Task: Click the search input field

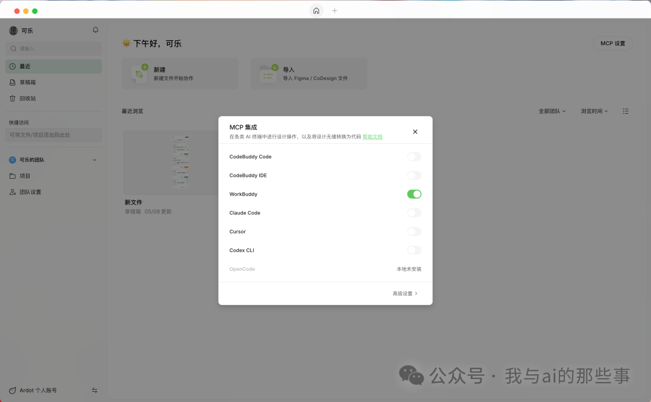Action: [x=54, y=49]
